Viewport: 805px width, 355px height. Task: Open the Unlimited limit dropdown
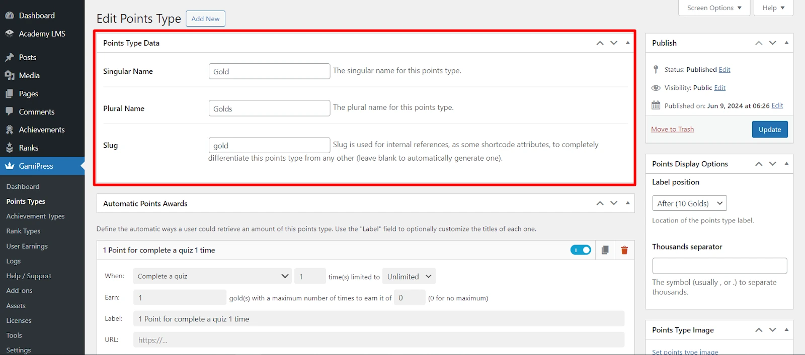click(409, 276)
